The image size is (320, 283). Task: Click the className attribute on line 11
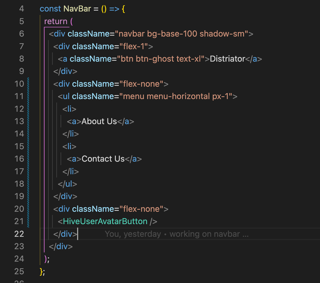point(93,96)
